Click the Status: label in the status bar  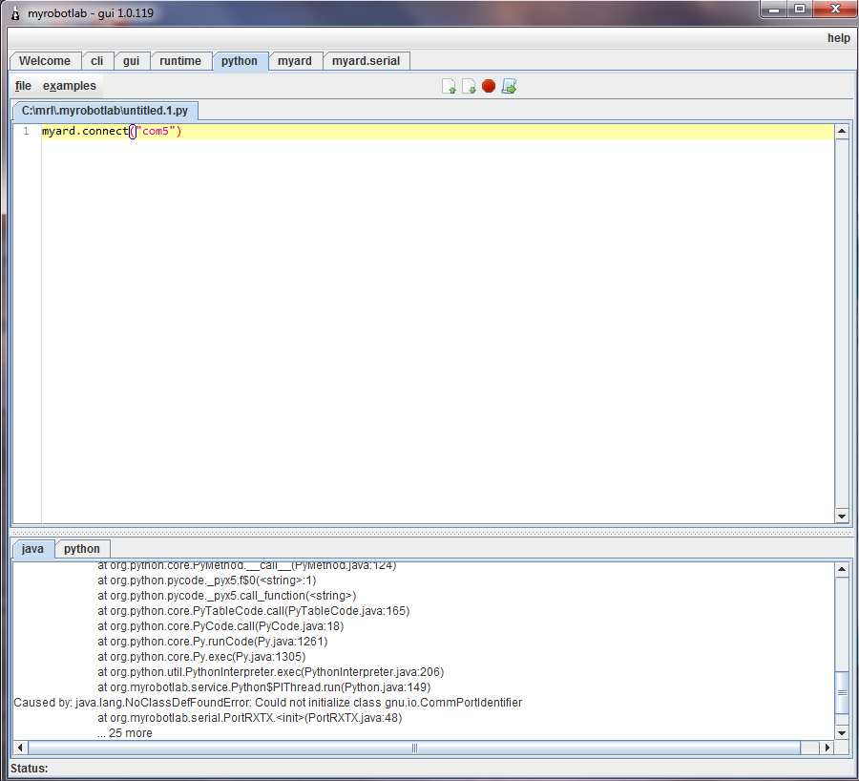coord(29,769)
